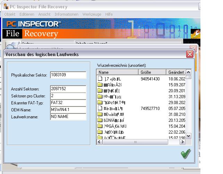Screen dimensions: 223x174
Task: Select folder icon dated 20.13.205
Action: 100,120
